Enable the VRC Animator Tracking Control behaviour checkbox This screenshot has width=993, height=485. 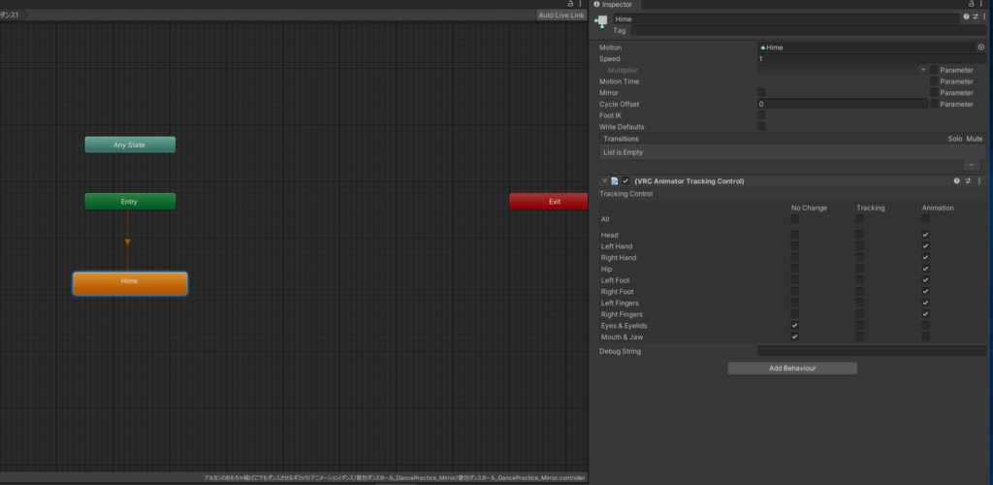pyautogui.click(x=625, y=181)
